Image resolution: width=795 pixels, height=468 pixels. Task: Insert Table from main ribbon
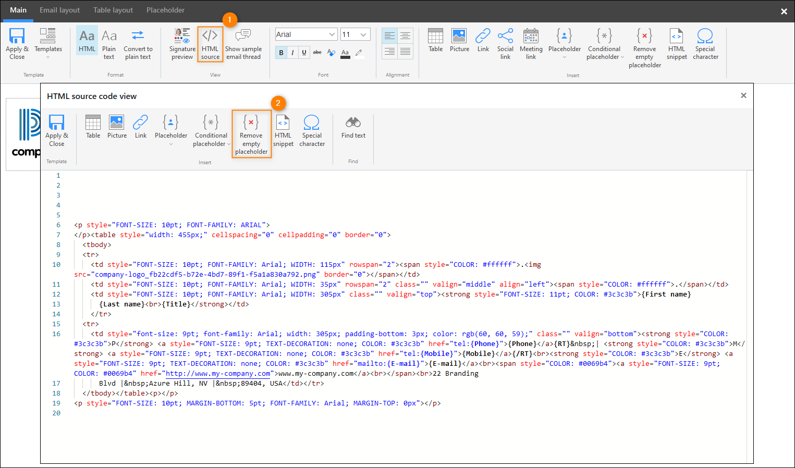pyautogui.click(x=435, y=40)
